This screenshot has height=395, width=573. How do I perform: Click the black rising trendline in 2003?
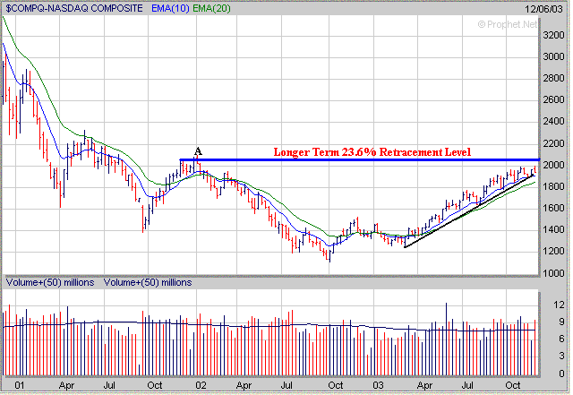pos(468,211)
